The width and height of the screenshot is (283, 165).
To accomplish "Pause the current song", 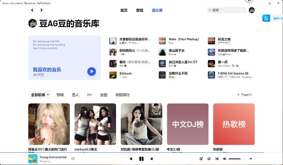I will click(x=141, y=159).
